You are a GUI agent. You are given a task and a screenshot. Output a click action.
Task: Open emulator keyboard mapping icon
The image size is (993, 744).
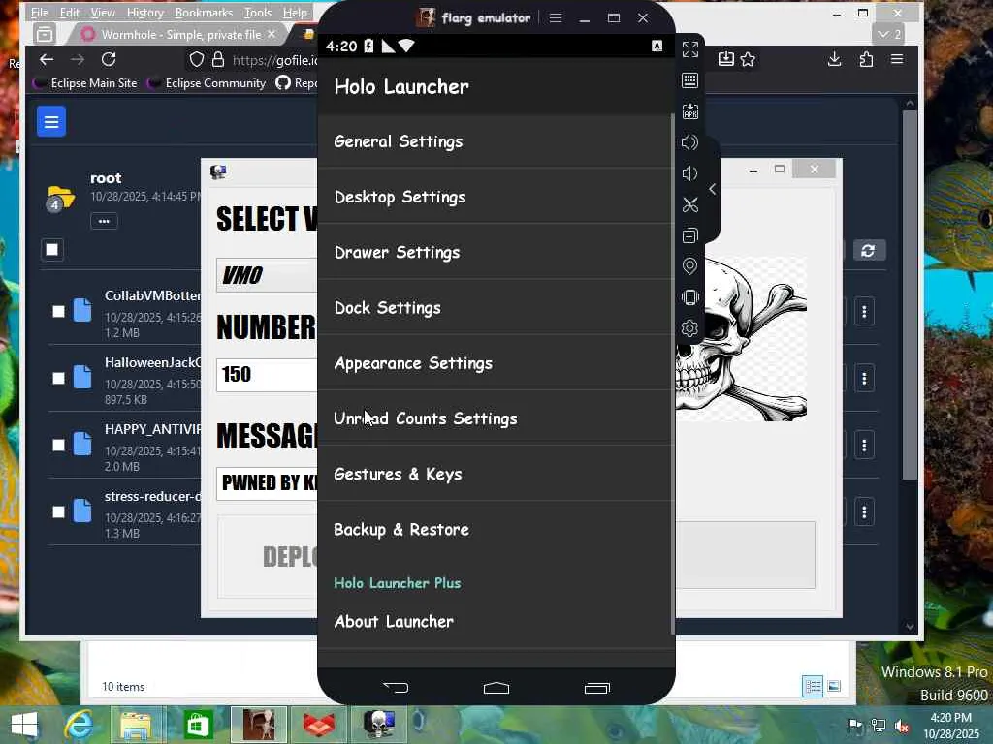pyautogui.click(x=689, y=80)
